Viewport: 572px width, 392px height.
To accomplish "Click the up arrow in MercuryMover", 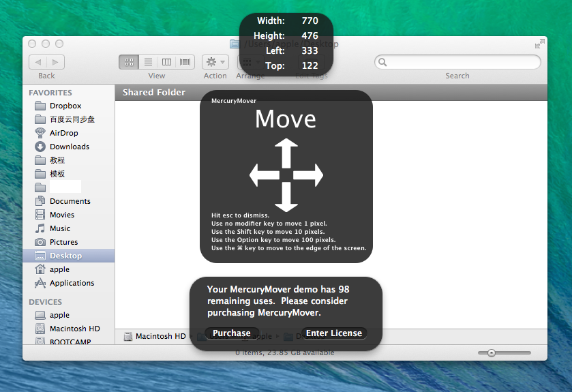I will click(x=286, y=153).
